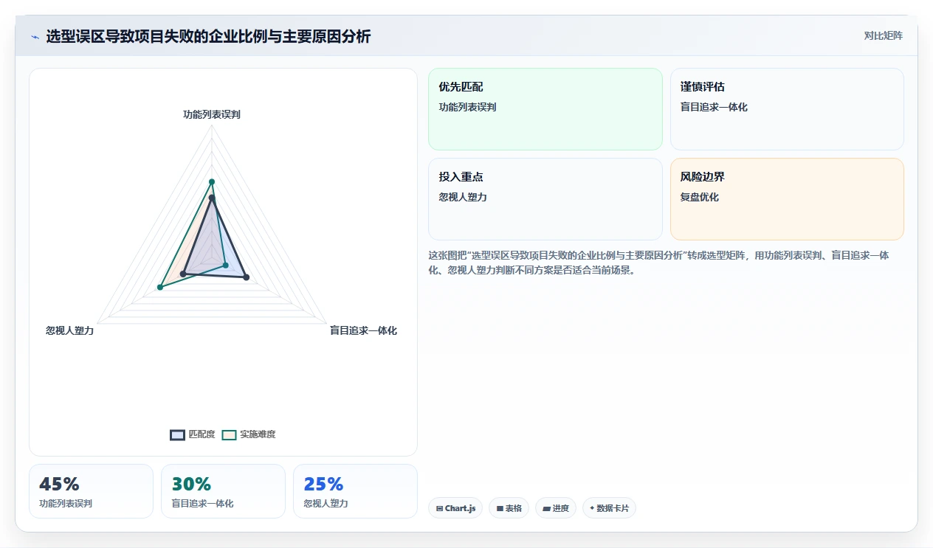
Task: Toggle the 实施难度 legend item
Action: (x=249, y=434)
